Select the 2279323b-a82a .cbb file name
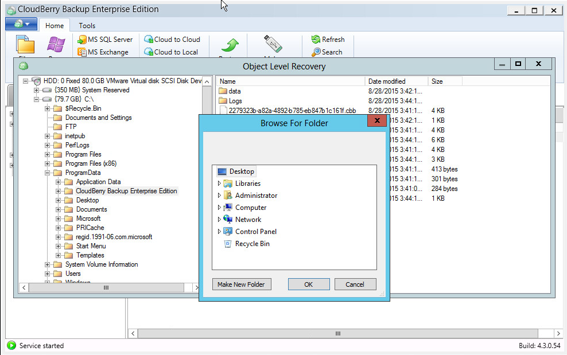This screenshot has height=355, width=567. (x=292, y=111)
